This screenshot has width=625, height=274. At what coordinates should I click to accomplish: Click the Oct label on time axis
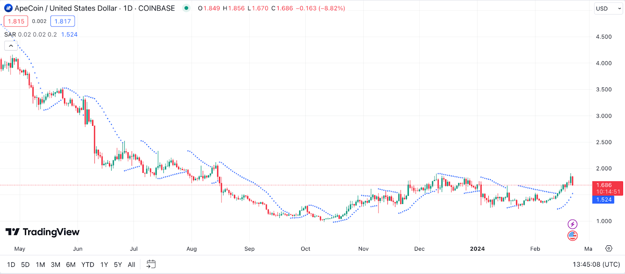pyautogui.click(x=305, y=249)
